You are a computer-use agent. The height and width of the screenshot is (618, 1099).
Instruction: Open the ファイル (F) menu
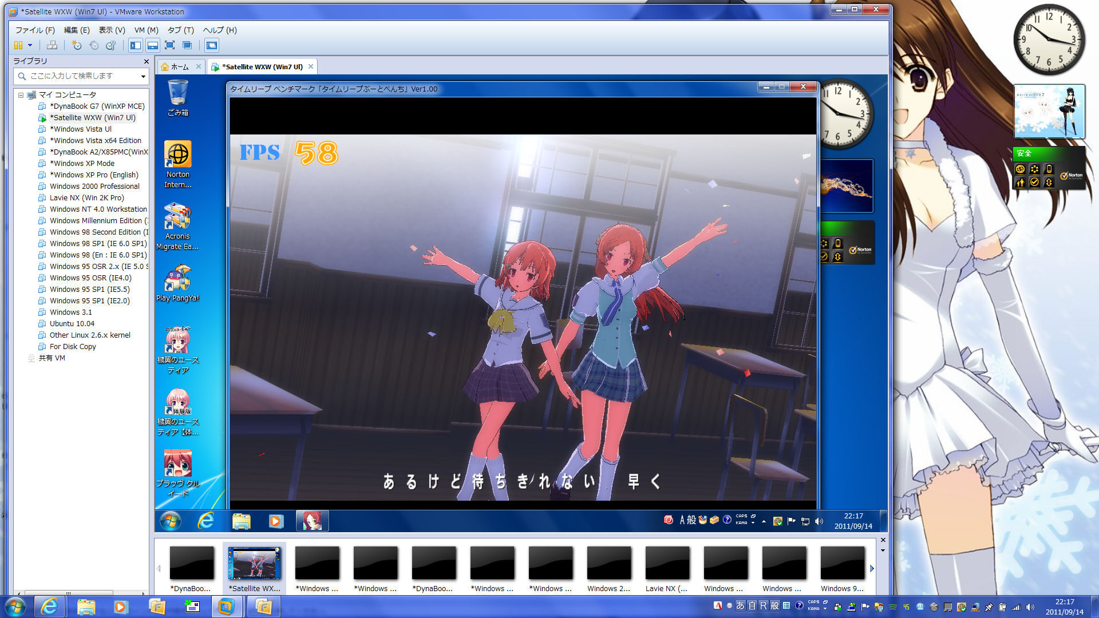[35, 30]
